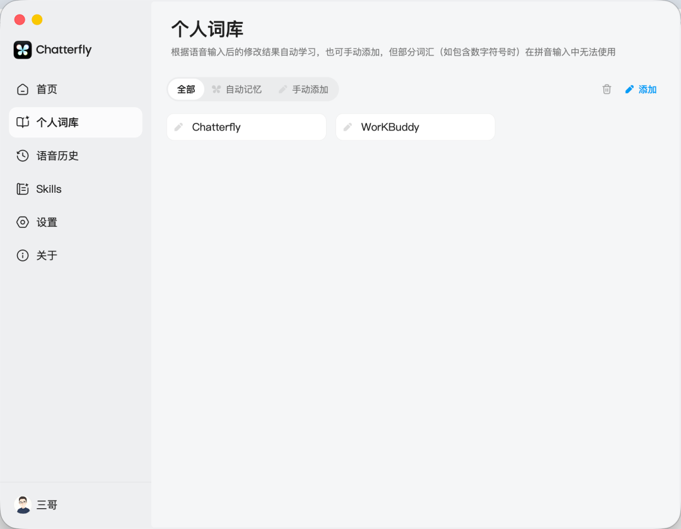
Task: Click the pencil icon on the Chatterfly card
Action: coord(178,127)
